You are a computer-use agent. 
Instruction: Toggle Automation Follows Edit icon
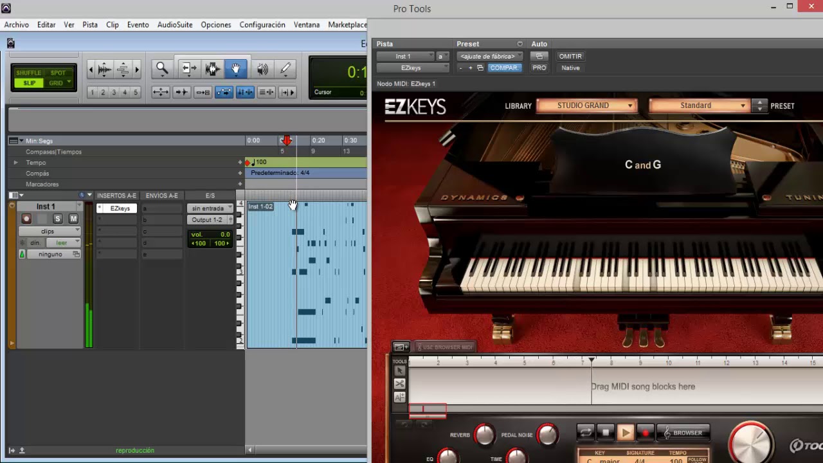[224, 93]
